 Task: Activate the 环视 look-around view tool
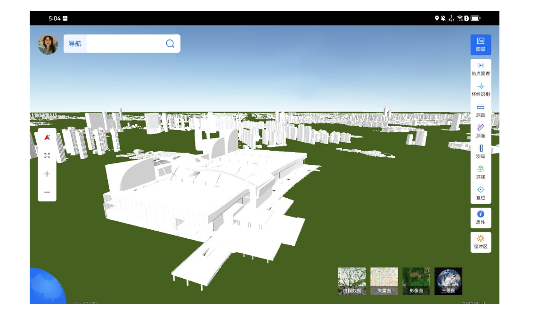pos(480,172)
